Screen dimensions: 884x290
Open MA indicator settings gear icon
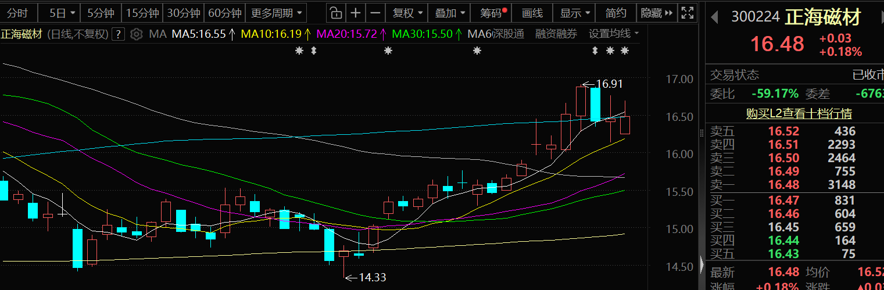click(137, 34)
